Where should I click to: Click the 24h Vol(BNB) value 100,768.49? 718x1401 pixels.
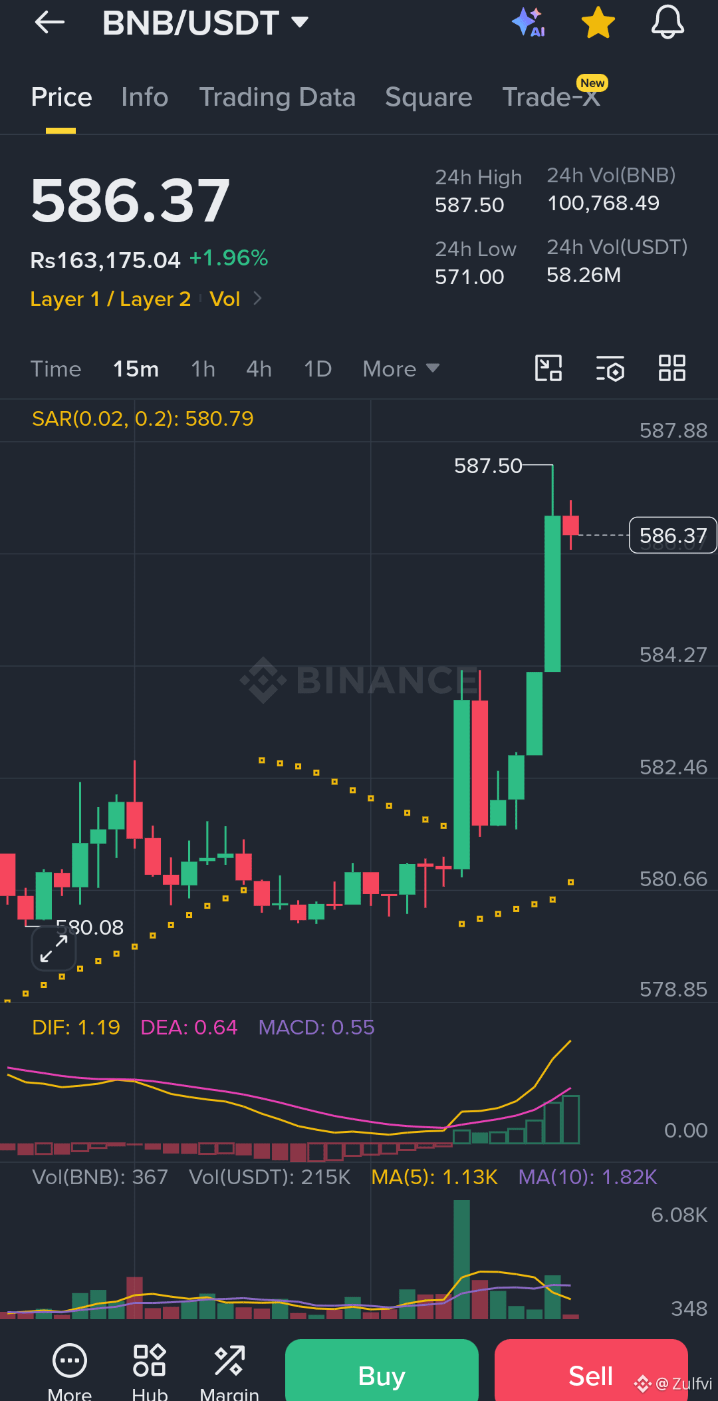click(x=603, y=203)
